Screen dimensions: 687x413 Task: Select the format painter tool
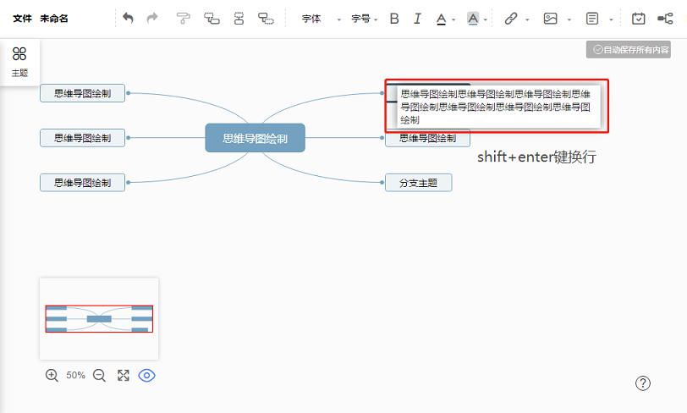click(x=183, y=19)
